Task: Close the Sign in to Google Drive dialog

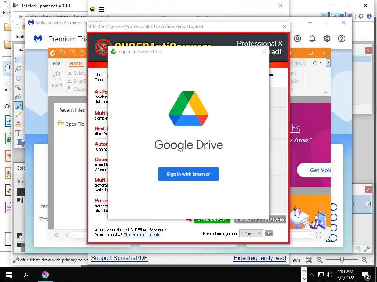Action: click(x=264, y=51)
